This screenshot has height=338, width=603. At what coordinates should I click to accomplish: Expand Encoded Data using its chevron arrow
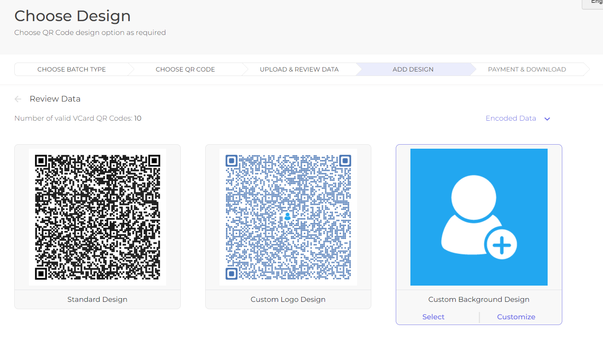(547, 119)
